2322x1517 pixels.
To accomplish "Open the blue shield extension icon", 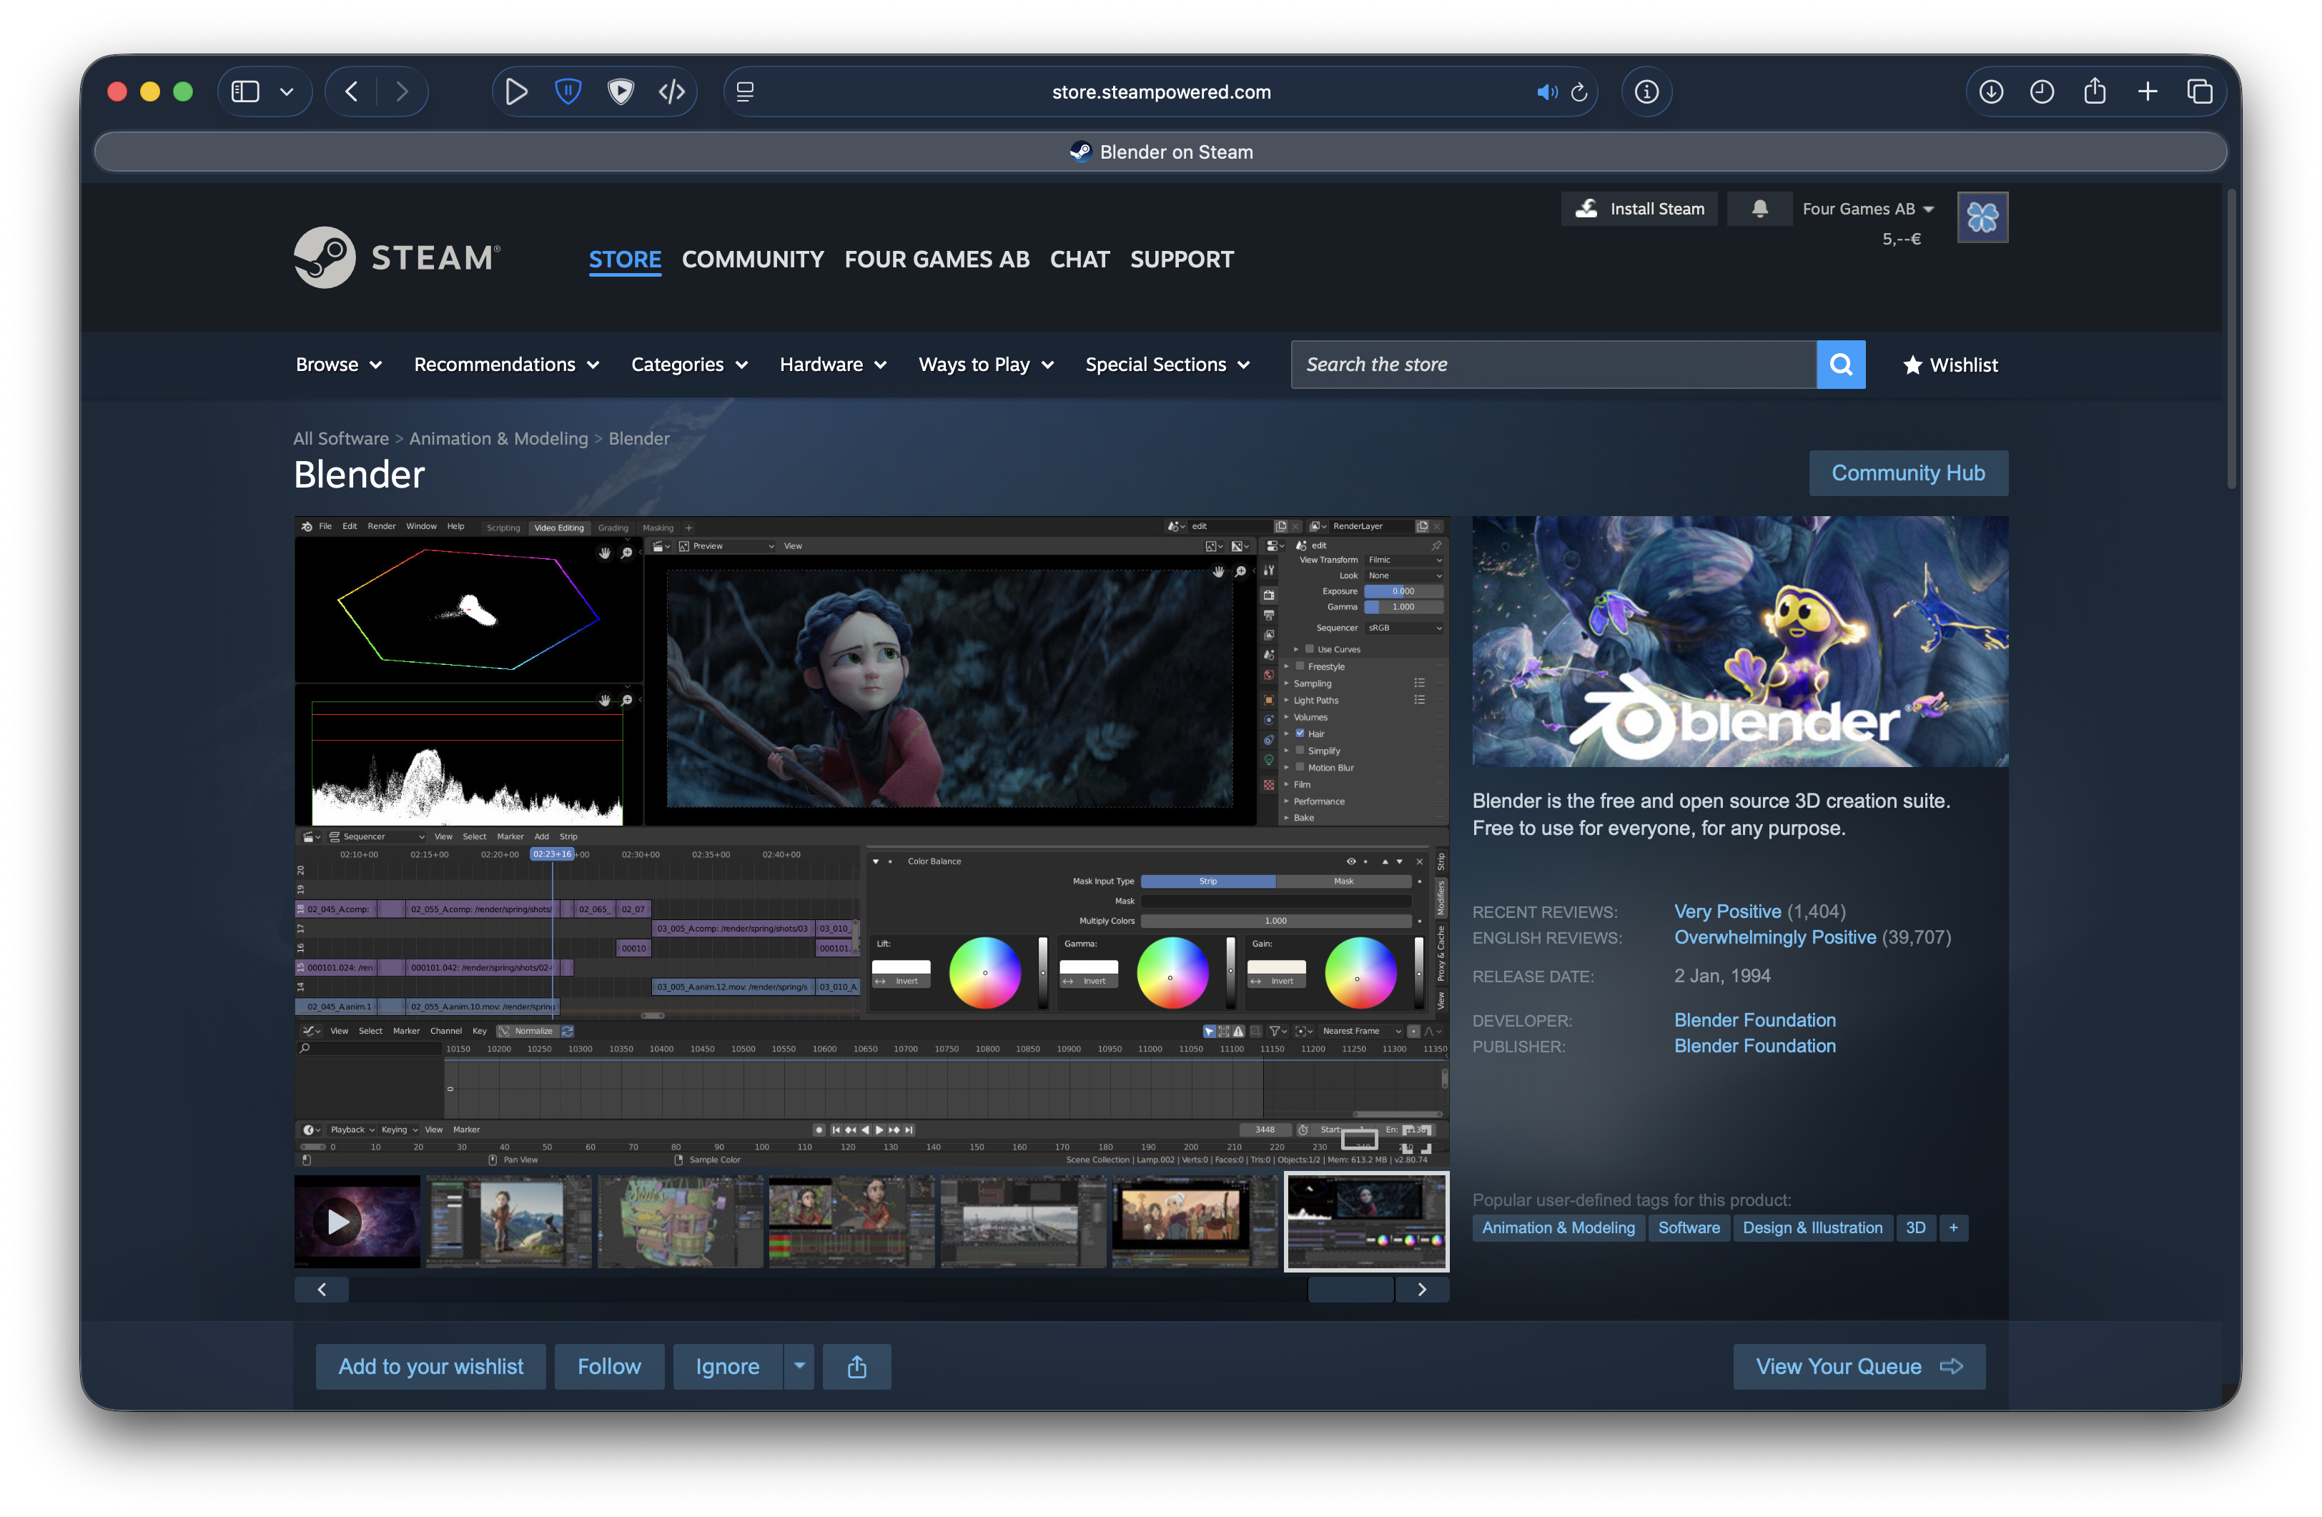I will point(568,92).
